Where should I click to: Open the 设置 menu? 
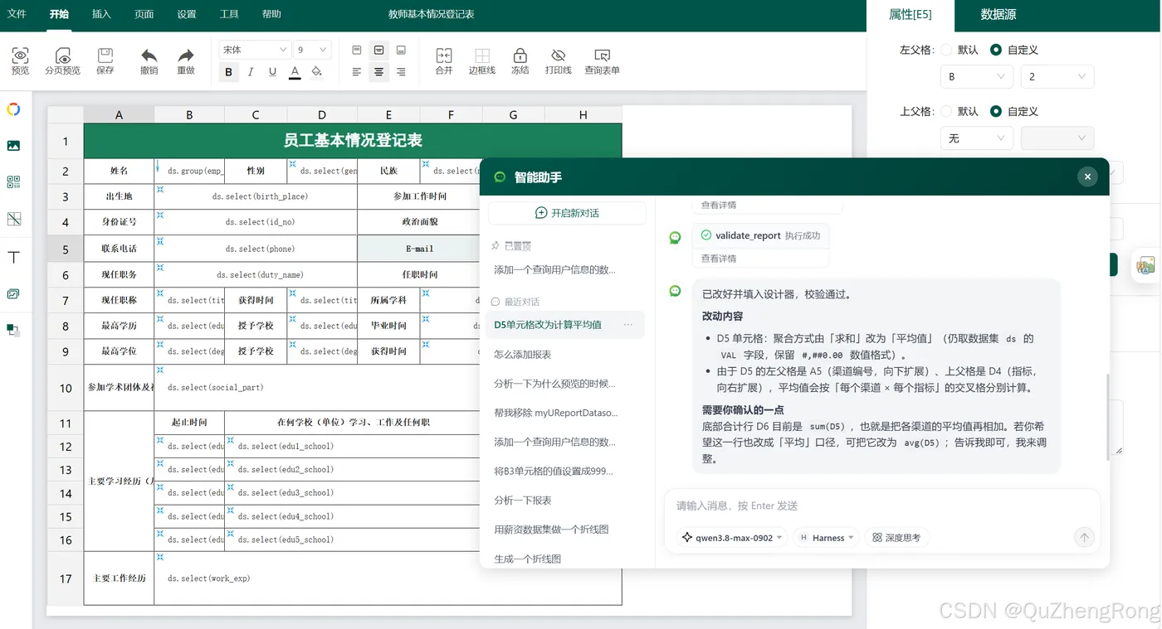tap(187, 14)
